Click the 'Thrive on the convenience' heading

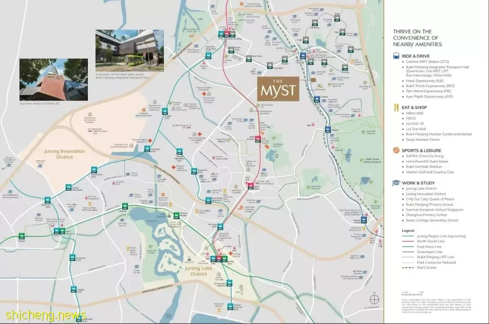pyautogui.click(x=417, y=38)
